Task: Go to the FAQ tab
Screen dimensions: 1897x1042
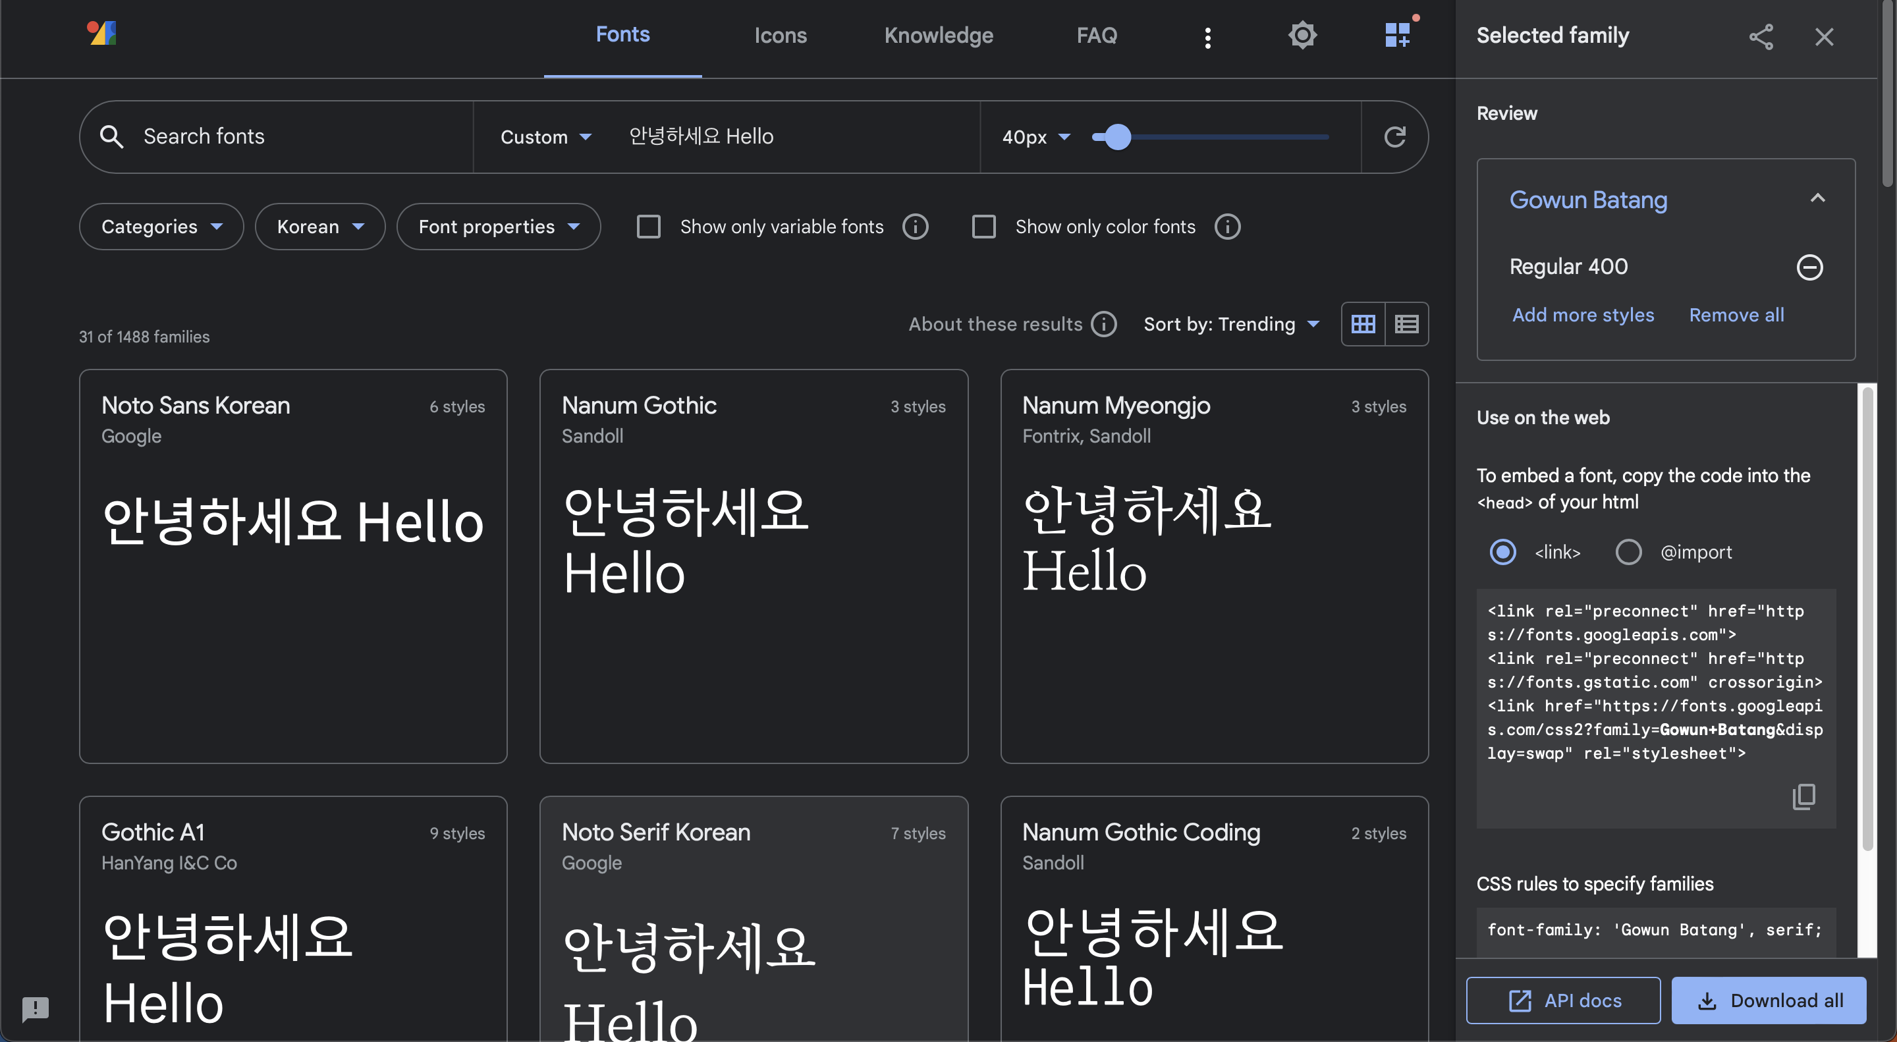Action: point(1097,36)
